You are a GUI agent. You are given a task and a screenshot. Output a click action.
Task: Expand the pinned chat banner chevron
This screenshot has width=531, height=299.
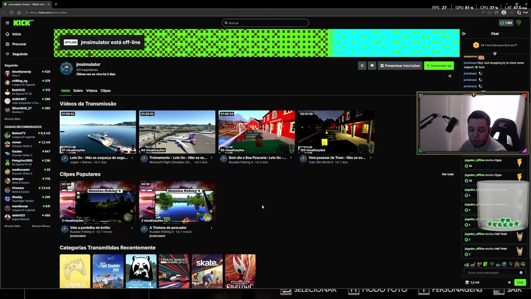[x=494, y=54]
